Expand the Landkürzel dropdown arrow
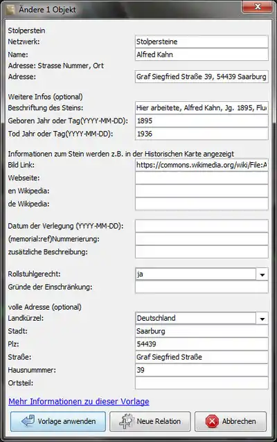The height and width of the screenshot is (442, 277). click(x=262, y=319)
